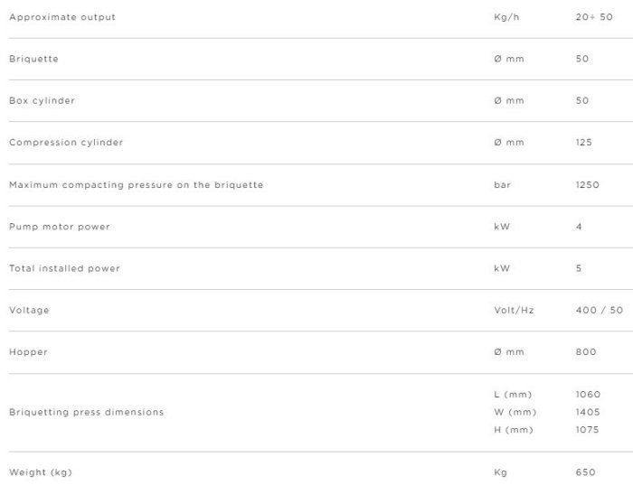633x485 pixels.
Task: Select the "Volt/Hz" unit text
Action: [x=515, y=310]
